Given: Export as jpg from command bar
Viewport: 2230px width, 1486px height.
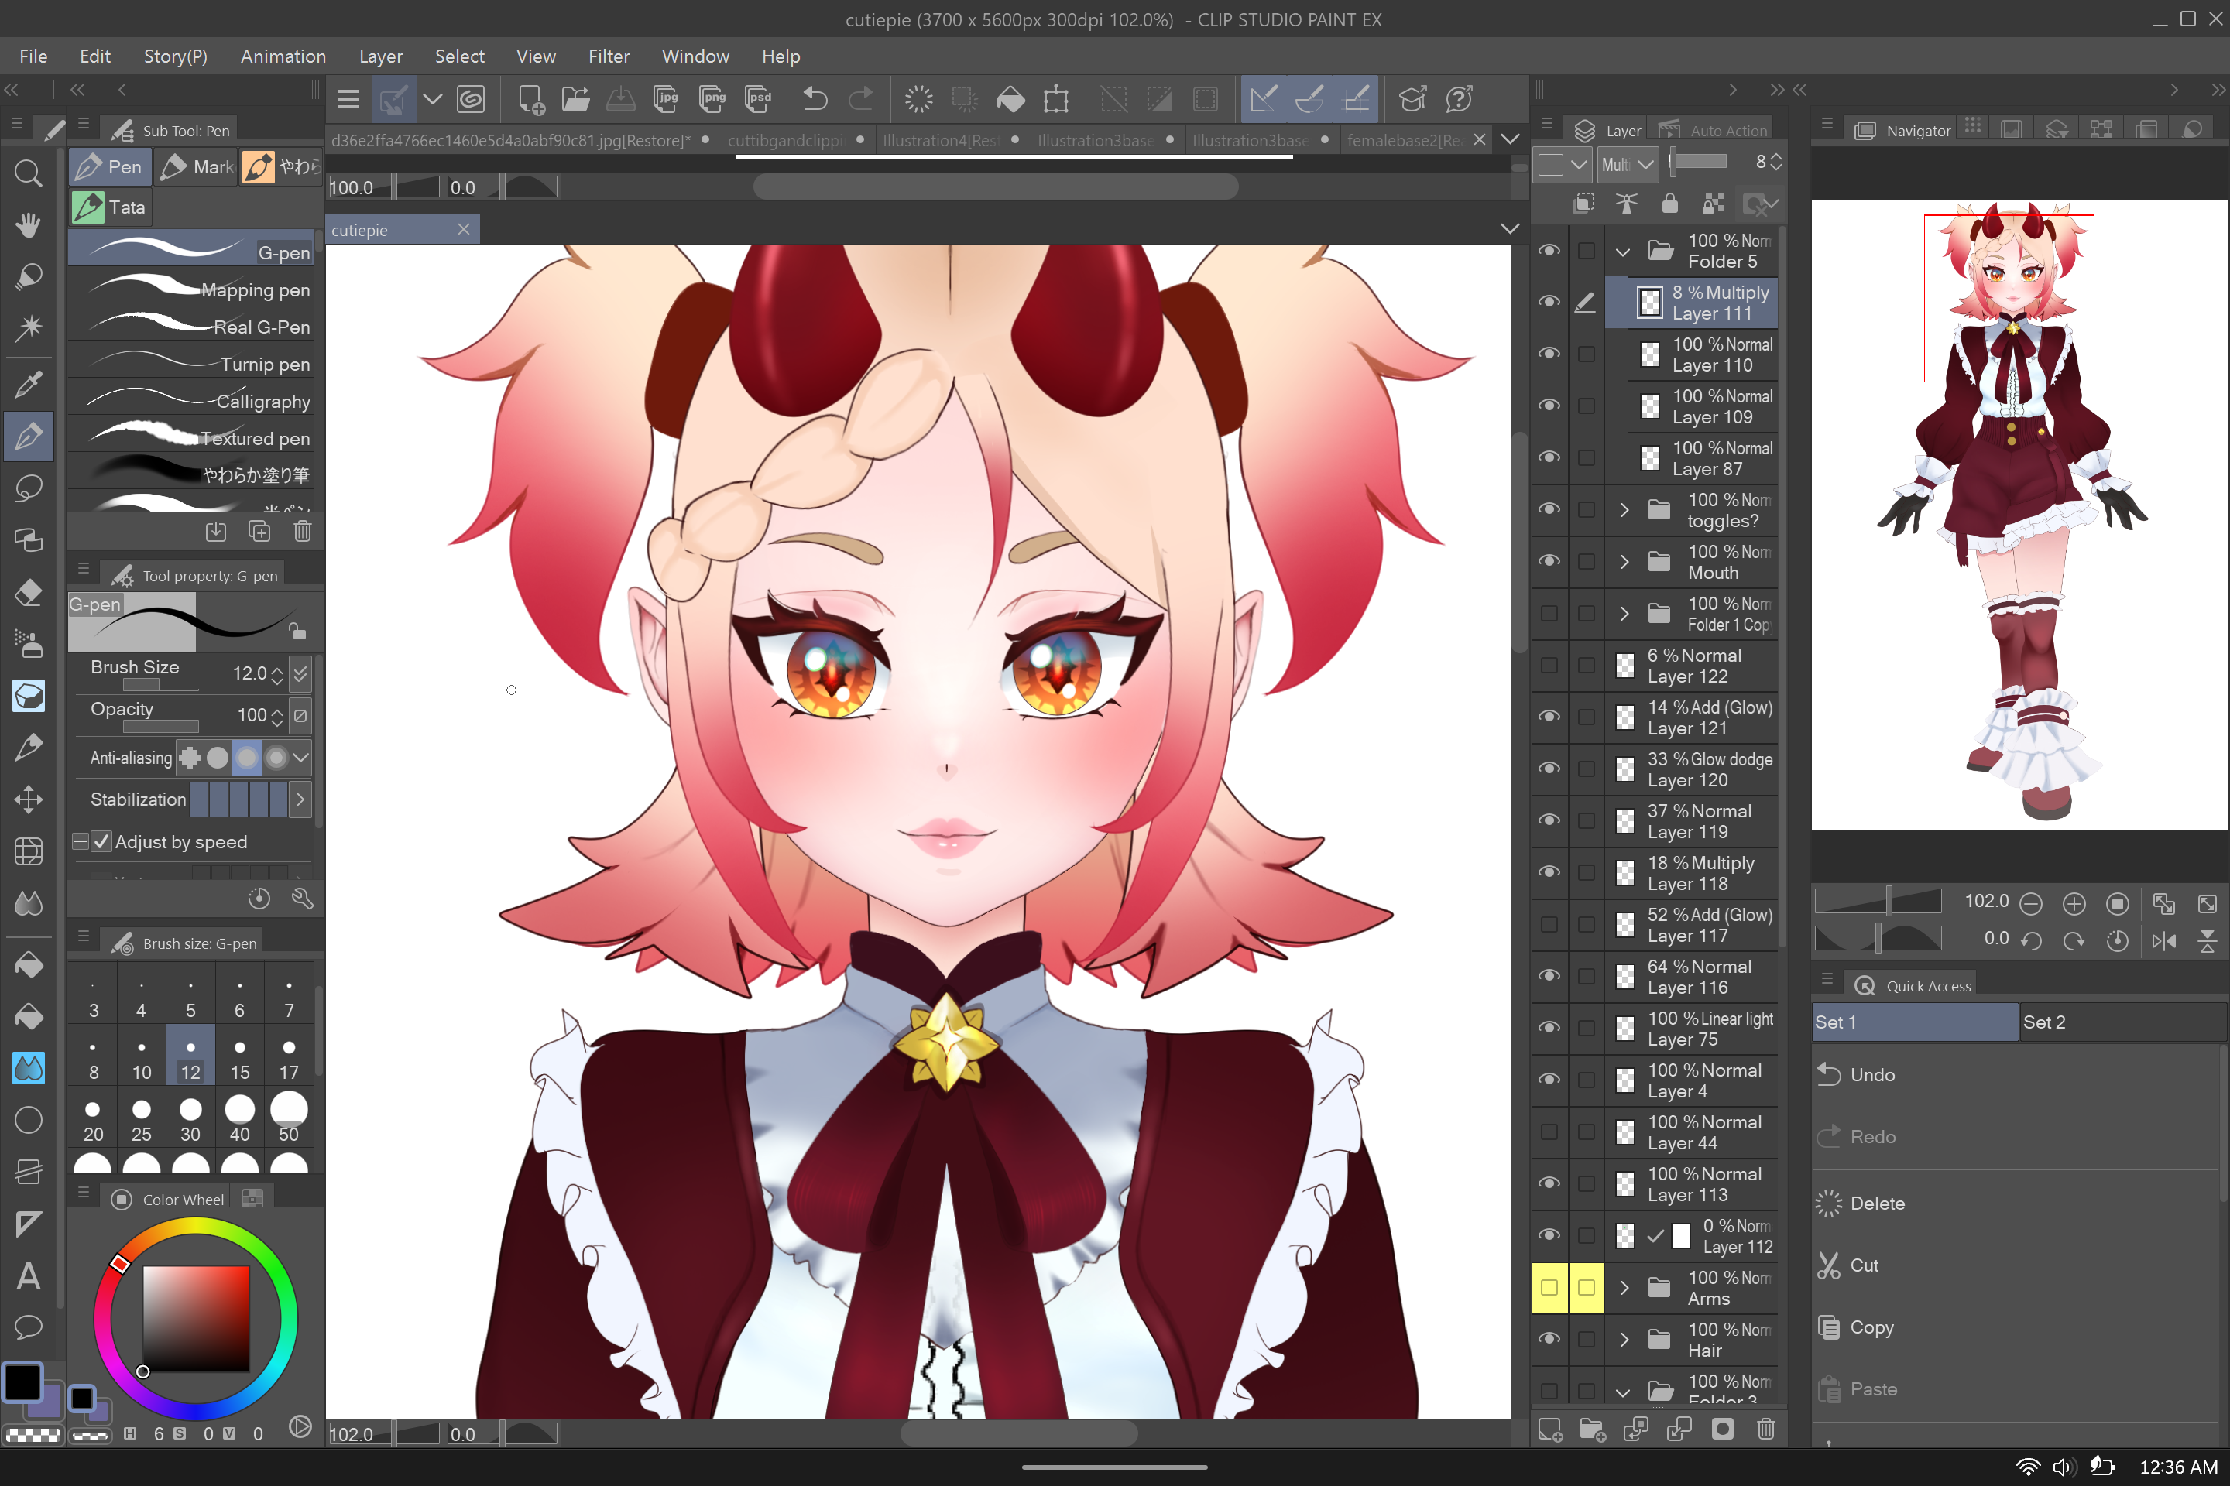Looking at the screenshot, I should point(666,98).
